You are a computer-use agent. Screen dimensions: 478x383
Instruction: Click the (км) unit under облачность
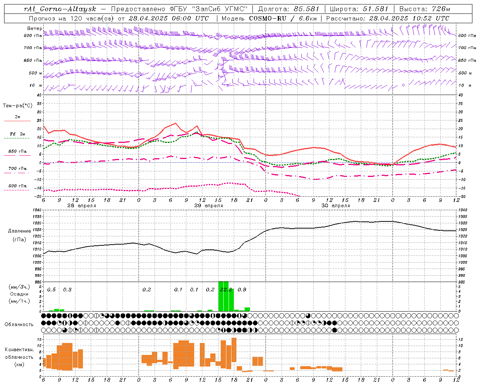pos(19,364)
